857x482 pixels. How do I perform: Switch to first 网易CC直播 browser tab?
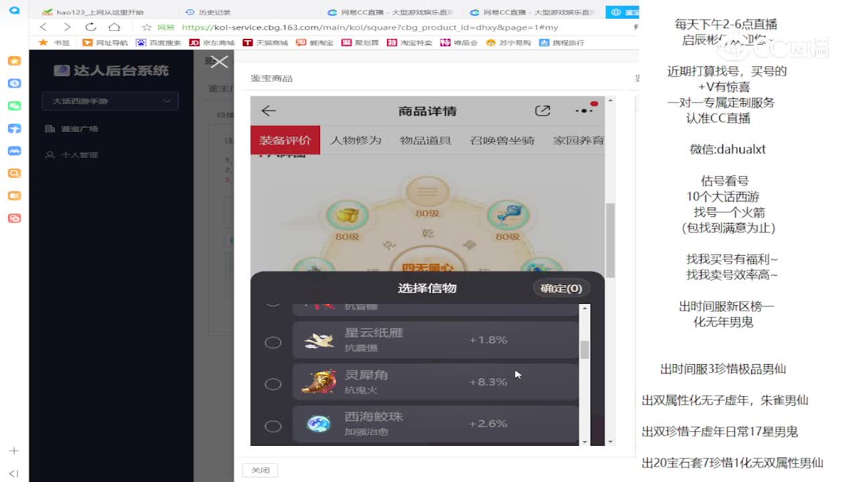pos(390,12)
